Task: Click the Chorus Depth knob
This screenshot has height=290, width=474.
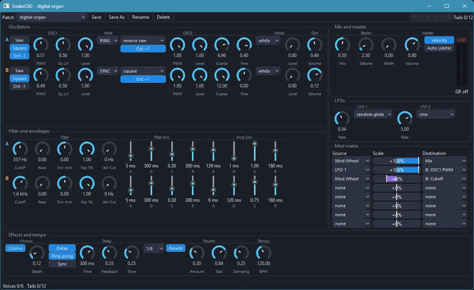Action: click(x=37, y=253)
